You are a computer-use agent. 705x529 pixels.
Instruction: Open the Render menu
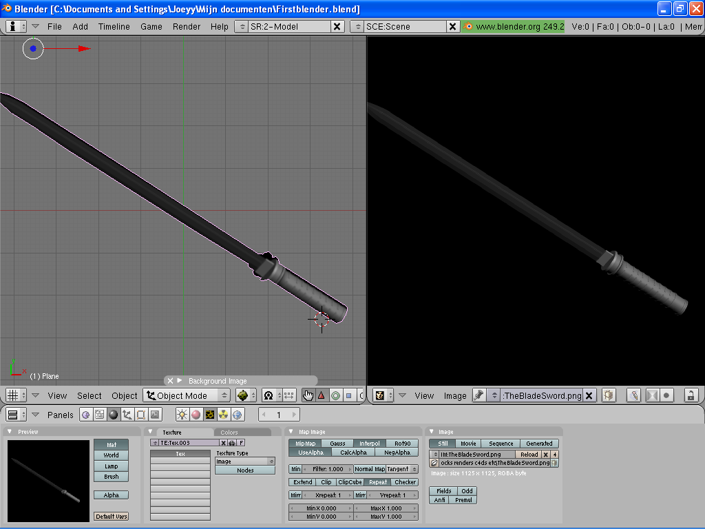pyautogui.click(x=187, y=27)
